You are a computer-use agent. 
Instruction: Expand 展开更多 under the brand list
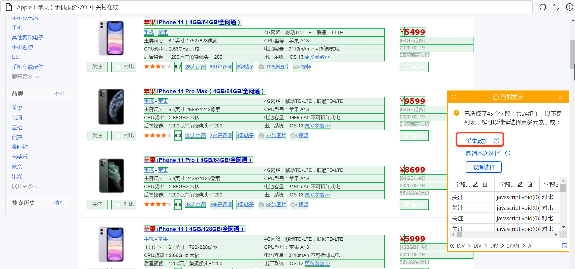(x=25, y=186)
